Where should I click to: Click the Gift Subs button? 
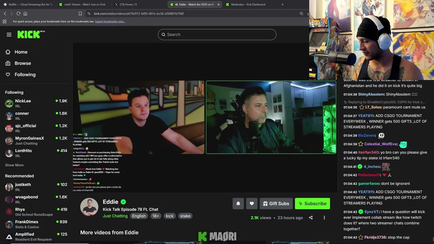click(276, 204)
